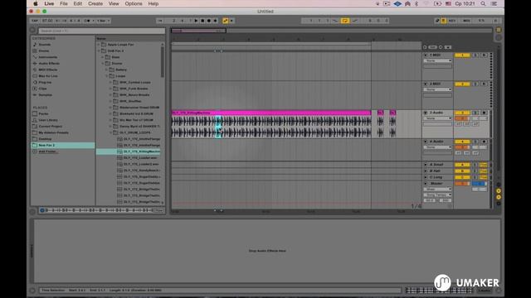Expand the Apple Loops folder
The height and width of the screenshot is (298, 531).
click(99, 44)
